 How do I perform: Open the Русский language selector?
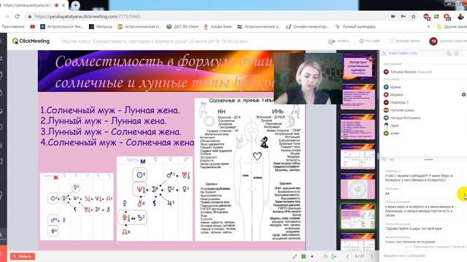[x=369, y=41]
